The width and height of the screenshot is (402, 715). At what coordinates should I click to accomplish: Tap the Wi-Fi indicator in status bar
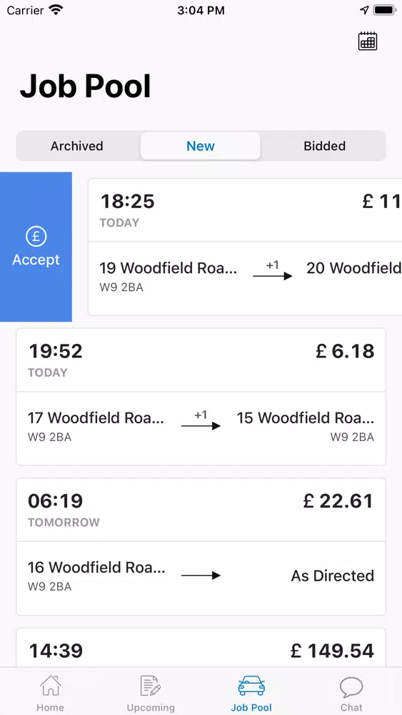(56, 10)
